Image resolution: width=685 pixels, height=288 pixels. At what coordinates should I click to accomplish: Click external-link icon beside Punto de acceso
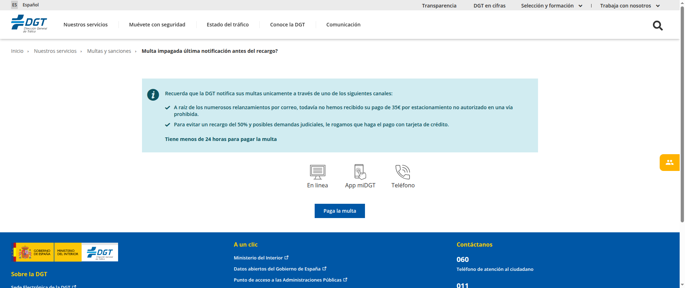[345, 279]
